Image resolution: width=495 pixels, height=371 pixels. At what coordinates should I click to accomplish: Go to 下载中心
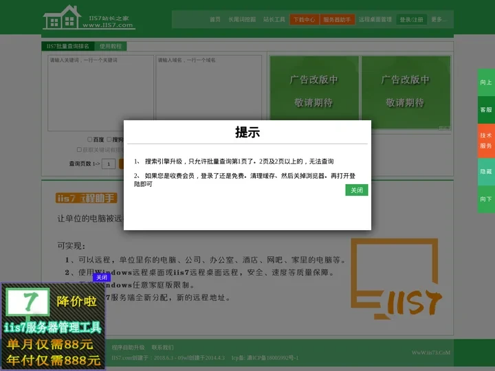[305, 19]
